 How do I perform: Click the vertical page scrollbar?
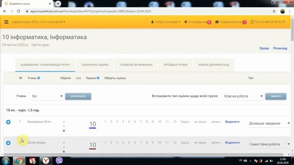[x=292, y=30]
